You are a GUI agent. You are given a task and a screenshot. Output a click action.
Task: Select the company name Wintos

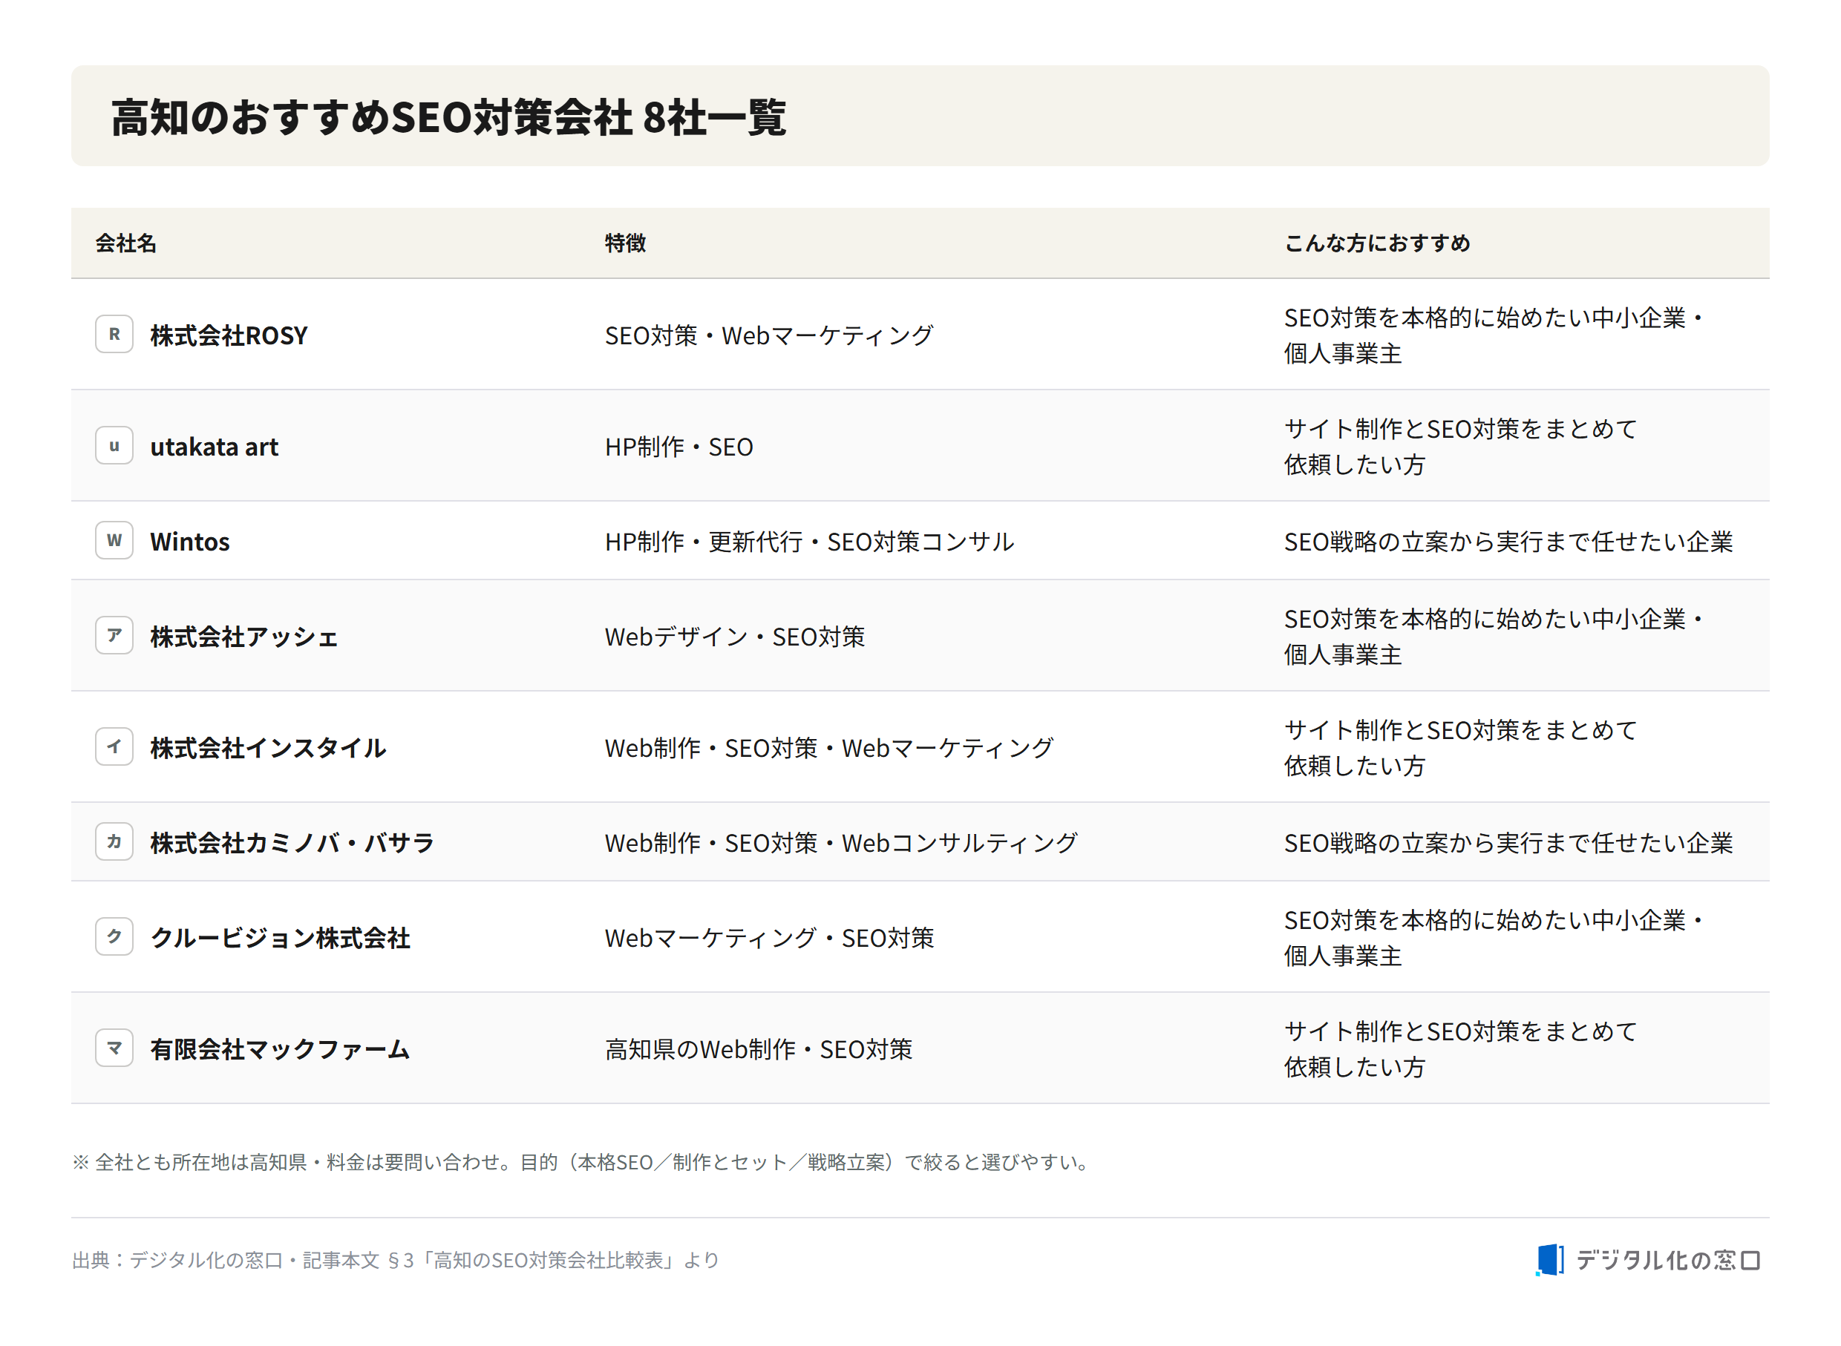(x=190, y=542)
